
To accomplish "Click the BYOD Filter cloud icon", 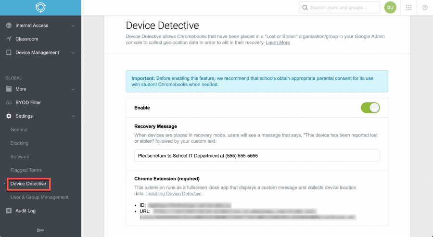I will click(9, 102).
